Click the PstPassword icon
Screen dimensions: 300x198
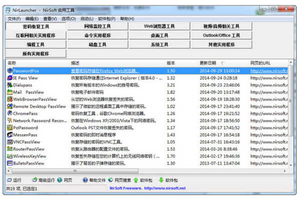[x=10, y=127]
